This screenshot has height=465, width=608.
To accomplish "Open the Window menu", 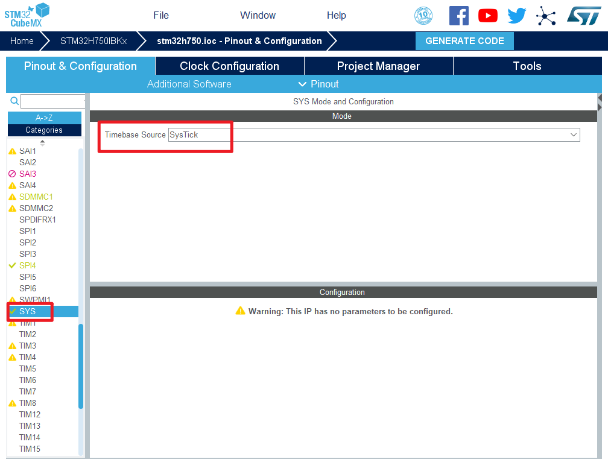I will (x=258, y=16).
